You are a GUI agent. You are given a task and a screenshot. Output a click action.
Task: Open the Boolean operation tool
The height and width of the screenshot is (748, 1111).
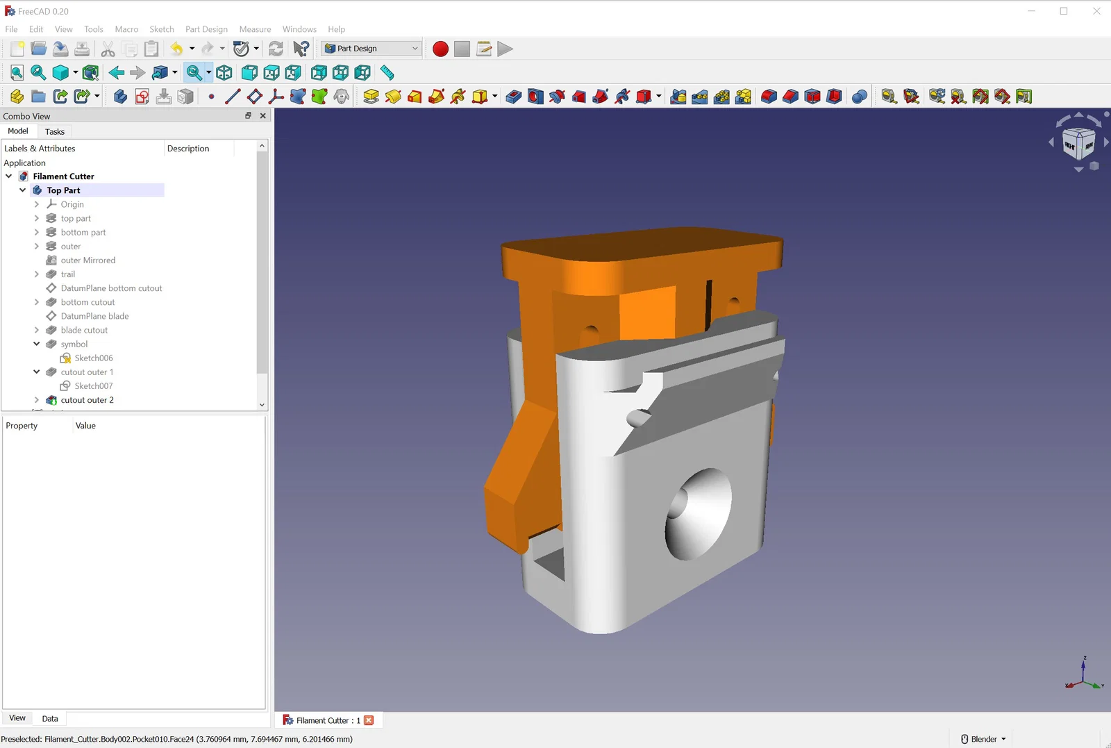[x=860, y=97]
